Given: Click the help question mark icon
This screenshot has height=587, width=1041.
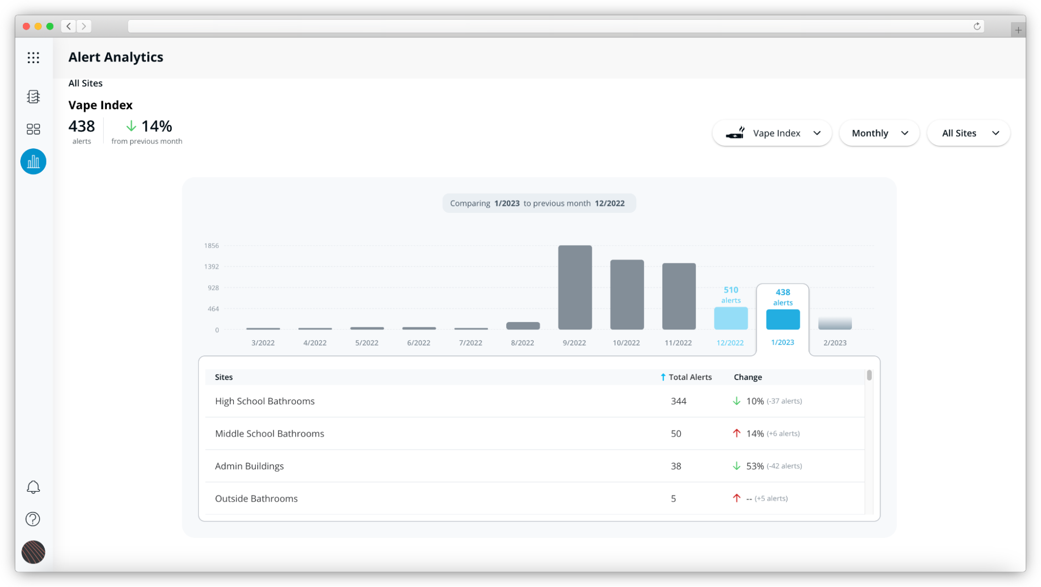Looking at the screenshot, I should point(33,519).
